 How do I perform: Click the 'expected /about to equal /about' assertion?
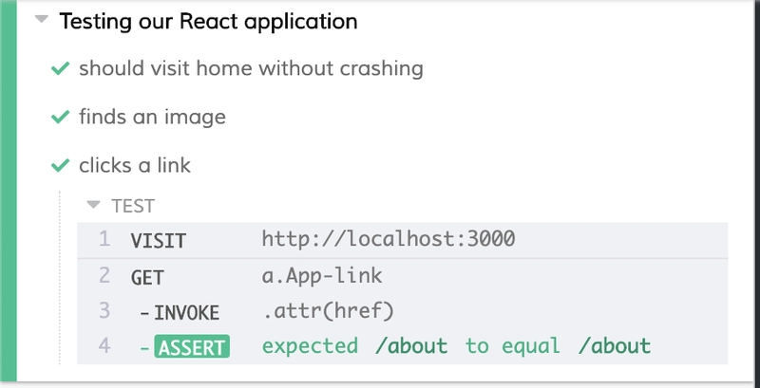pyautogui.click(x=456, y=347)
